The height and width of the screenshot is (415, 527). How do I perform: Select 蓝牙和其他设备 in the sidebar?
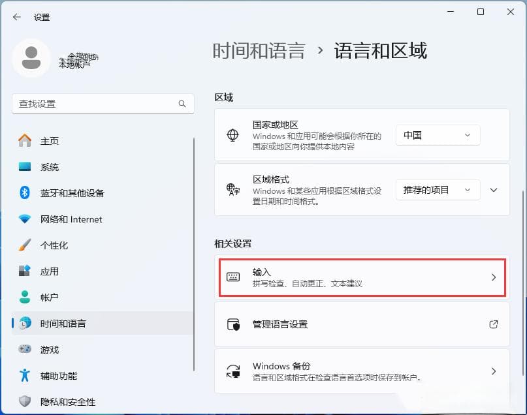point(103,193)
